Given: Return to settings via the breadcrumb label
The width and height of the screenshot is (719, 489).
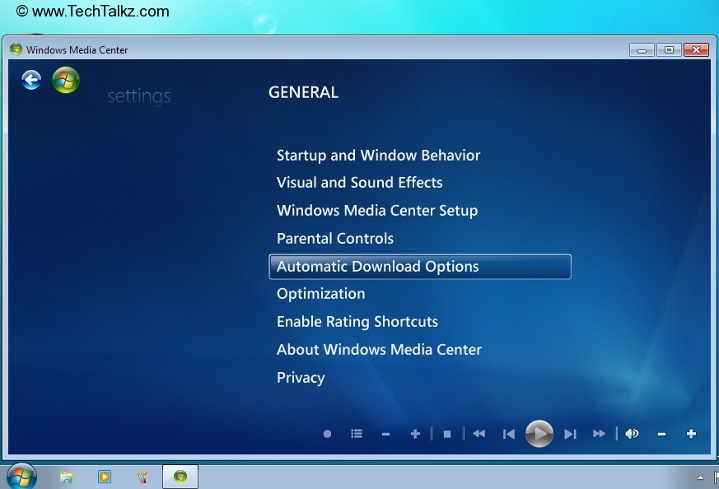Looking at the screenshot, I should pyautogui.click(x=138, y=96).
